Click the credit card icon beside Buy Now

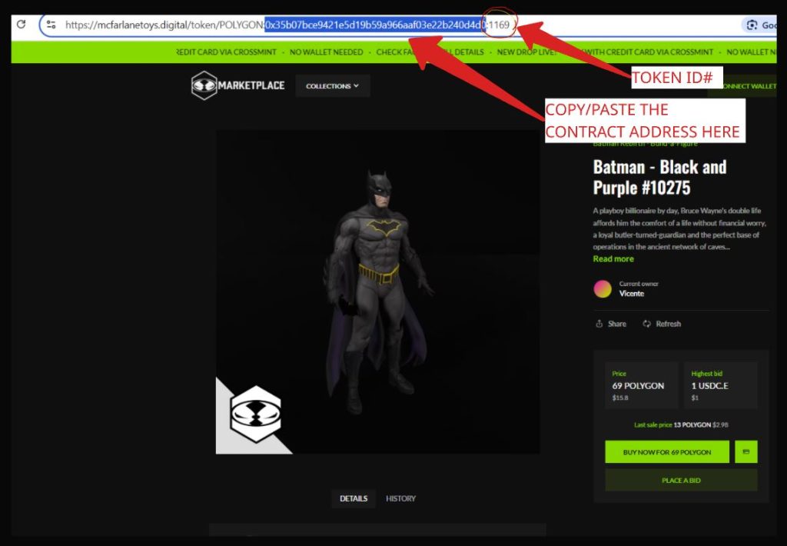coord(745,451)
